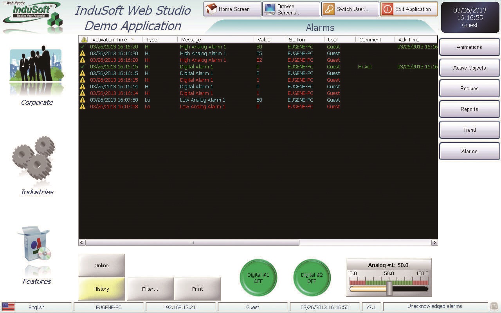Click the v7.1 version field
Image resolution: width=501 pixels, height=313 pixels.
click(371, 307)
